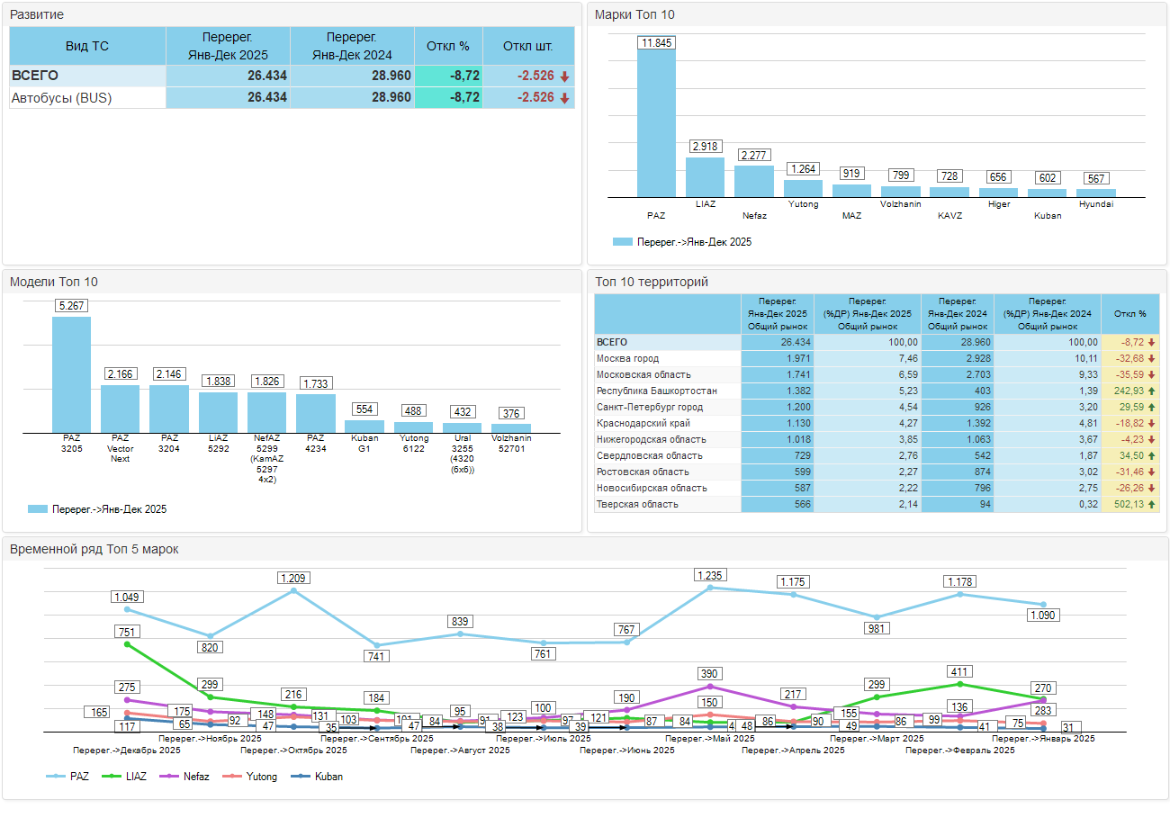Click the red down arrow for Краснодарский край
Image resolution: width=1170 pixels, height=827 pixels.
(1152, 424)
